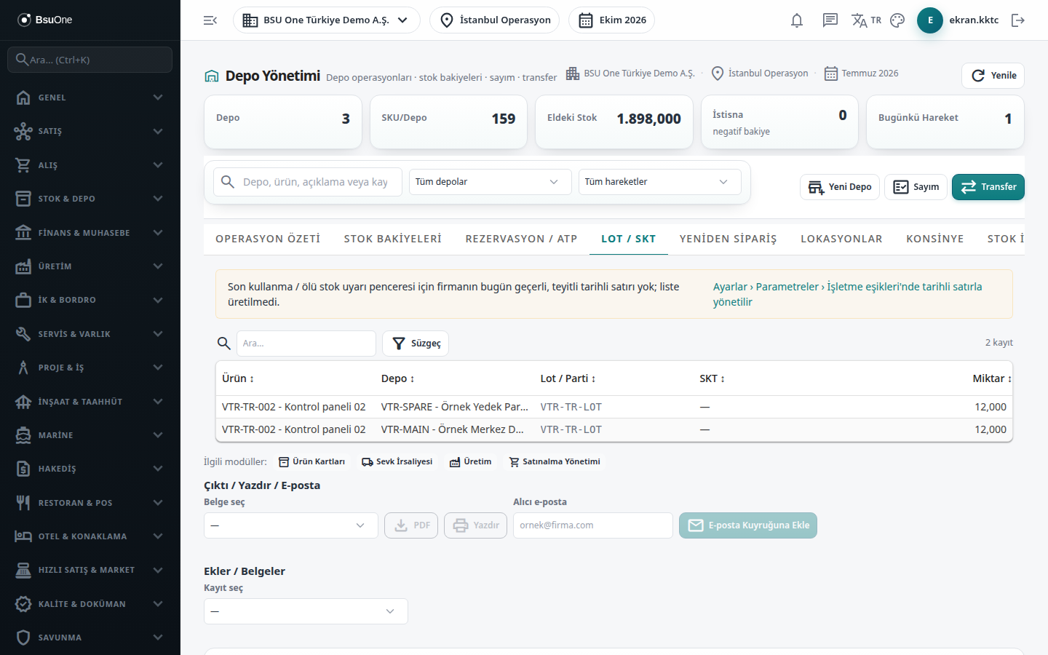
Task: Click the Transfer button
Action: pos(988,187)
